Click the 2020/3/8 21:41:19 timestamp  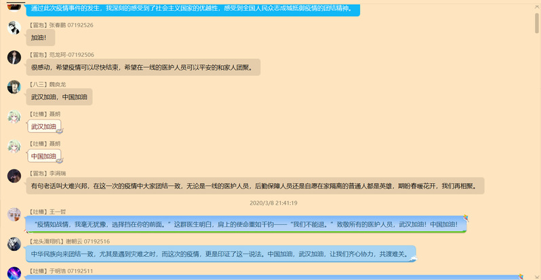click(x=273, y=203)
